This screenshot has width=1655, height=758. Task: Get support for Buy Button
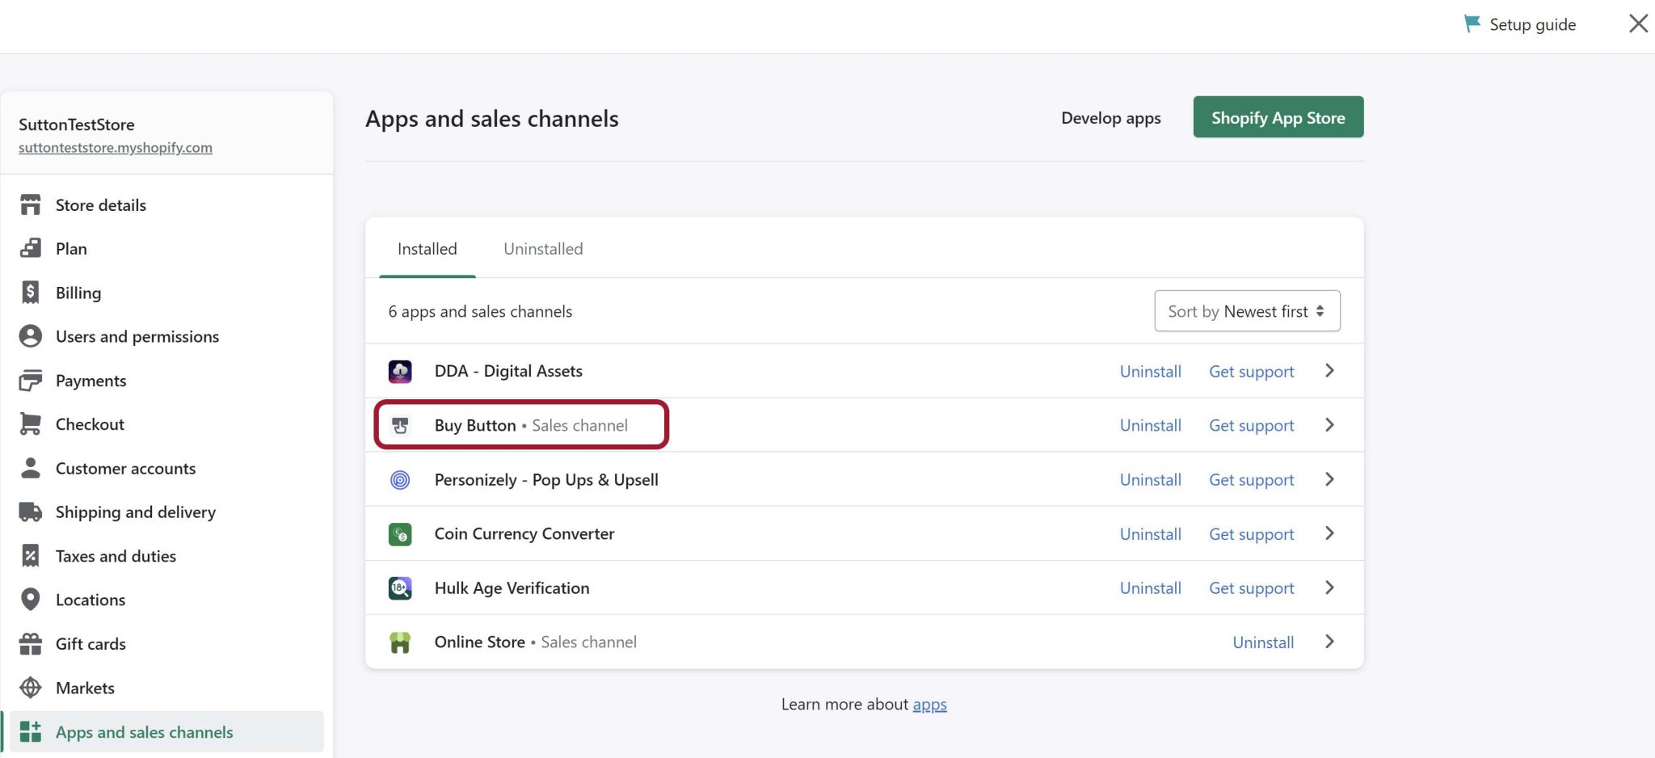(x=1251, y=426)
